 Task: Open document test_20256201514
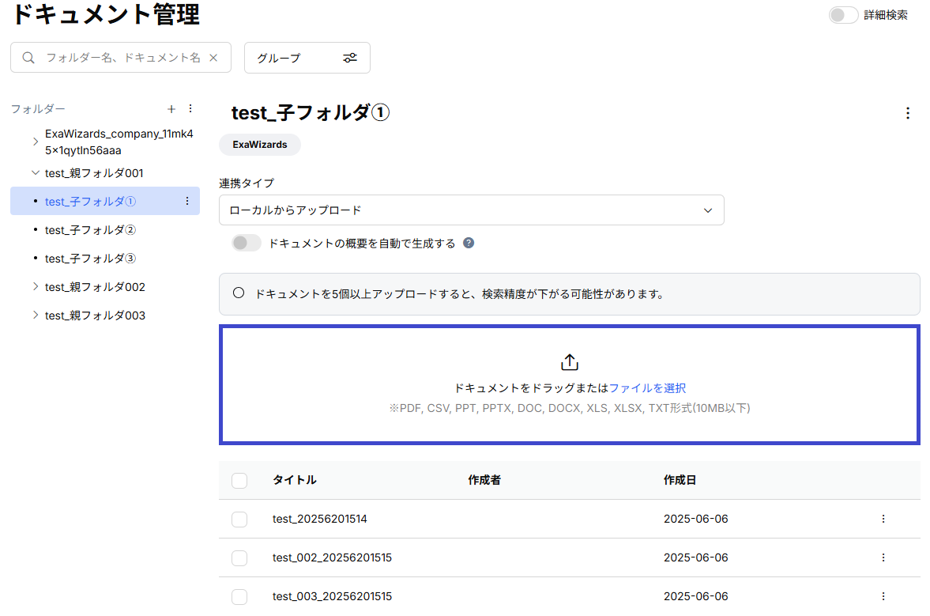[x=320, y=519]
